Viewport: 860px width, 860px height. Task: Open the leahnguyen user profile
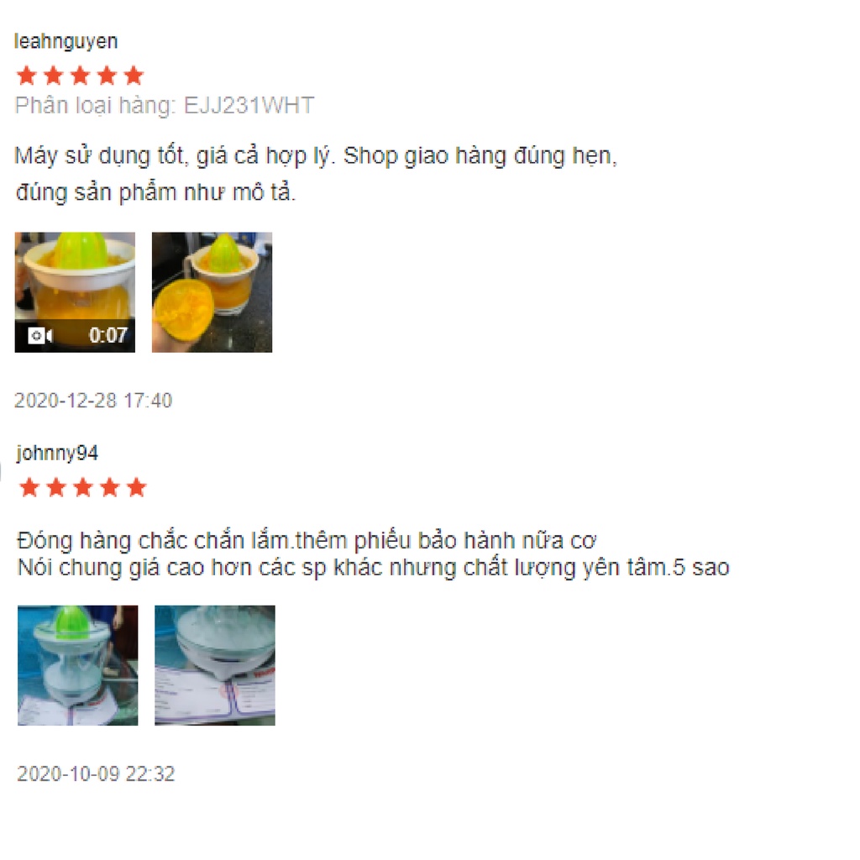66,42
